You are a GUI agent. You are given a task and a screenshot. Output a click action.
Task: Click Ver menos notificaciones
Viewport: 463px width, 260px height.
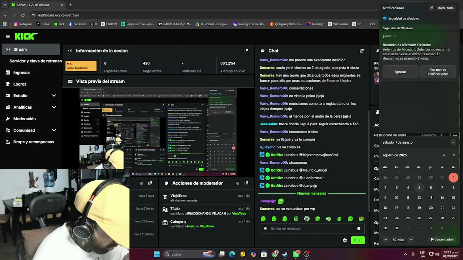point(438,72)
